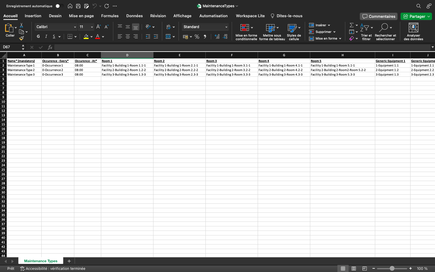Expand the Standard number format dropdown
Image resolution: width=435 pixels, height=272 pixels.
[226, 27]
